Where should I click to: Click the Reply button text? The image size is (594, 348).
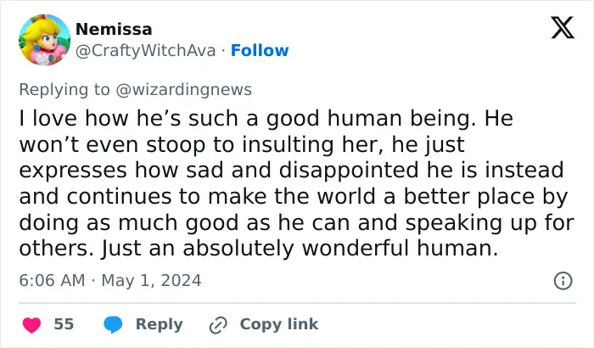[160, 324]
